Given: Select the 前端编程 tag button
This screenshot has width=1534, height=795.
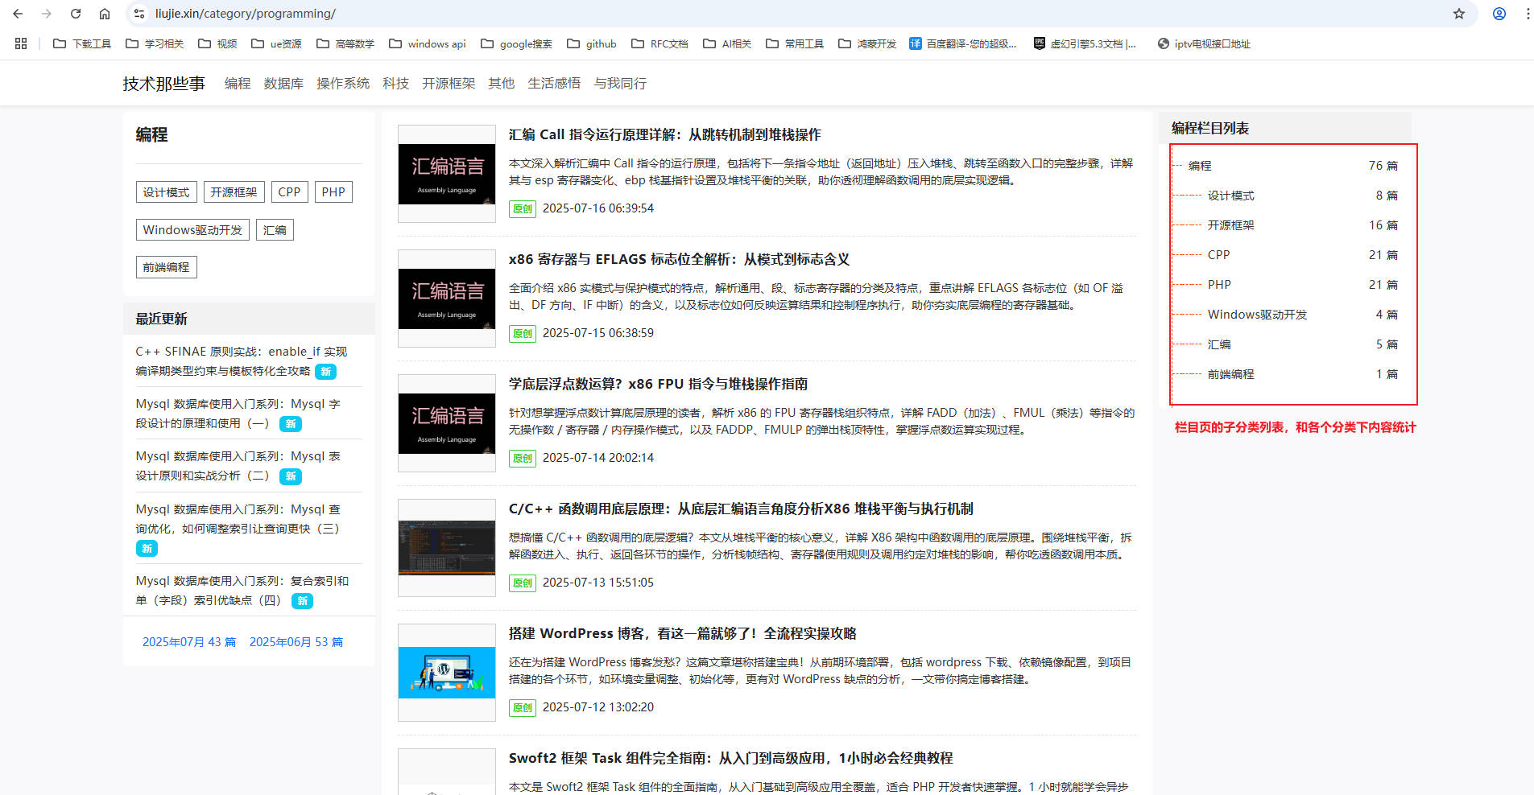Looking at the screenshot, I should point(166,267).
